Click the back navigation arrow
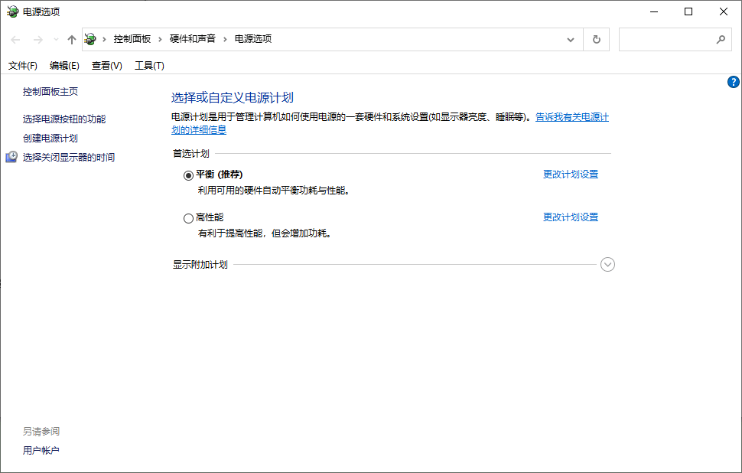The height and width of the screenshot is (473, 742). (x=15, y=39)
